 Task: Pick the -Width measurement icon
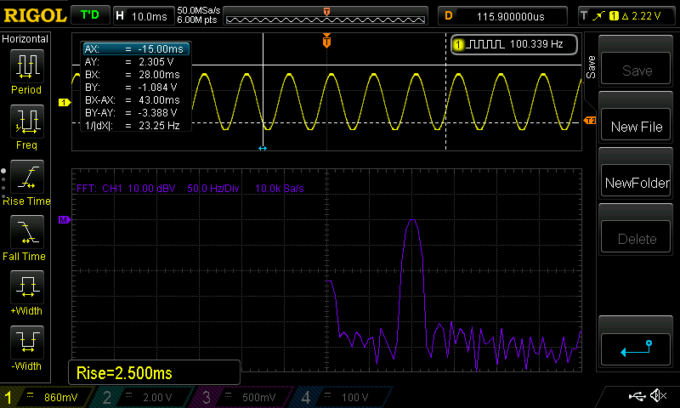coord(26,343)
